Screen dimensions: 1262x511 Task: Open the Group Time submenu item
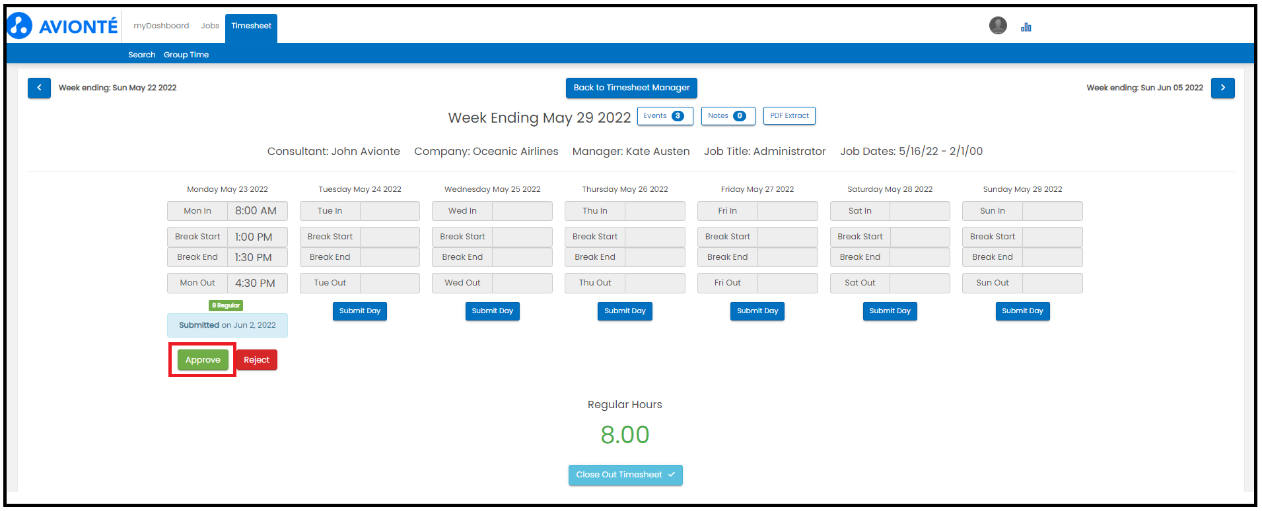point(186,55)
